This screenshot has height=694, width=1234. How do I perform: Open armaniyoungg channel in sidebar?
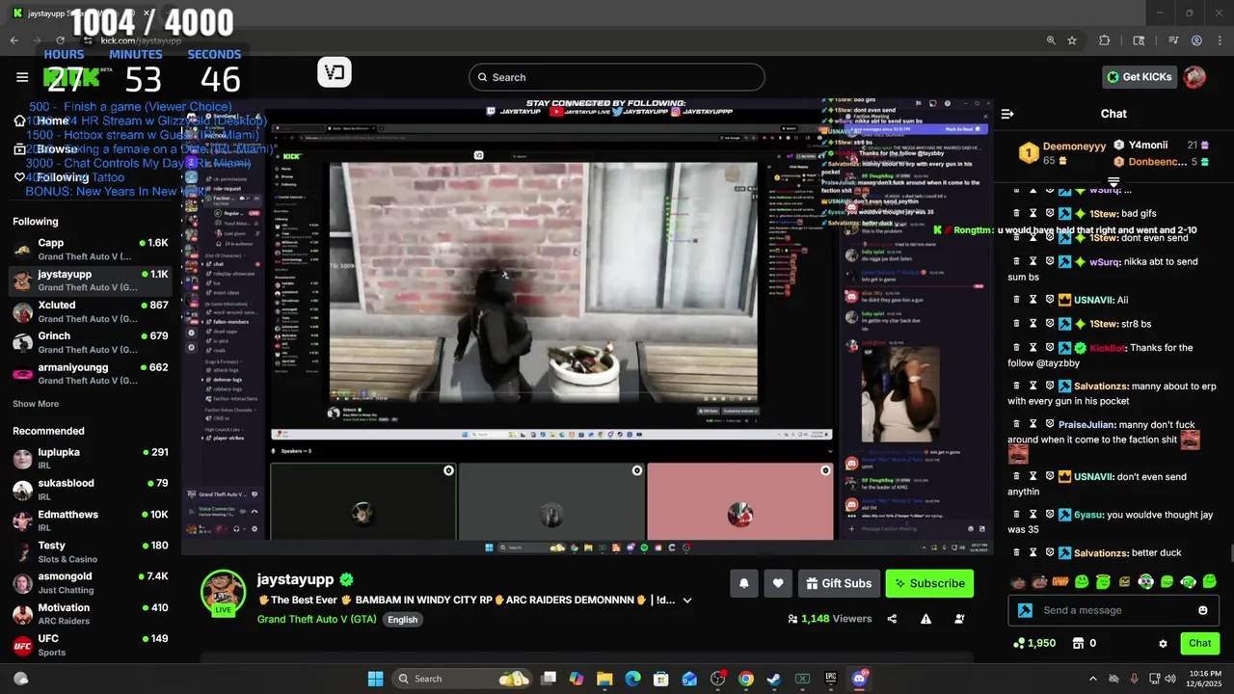(x=91, y=373)
